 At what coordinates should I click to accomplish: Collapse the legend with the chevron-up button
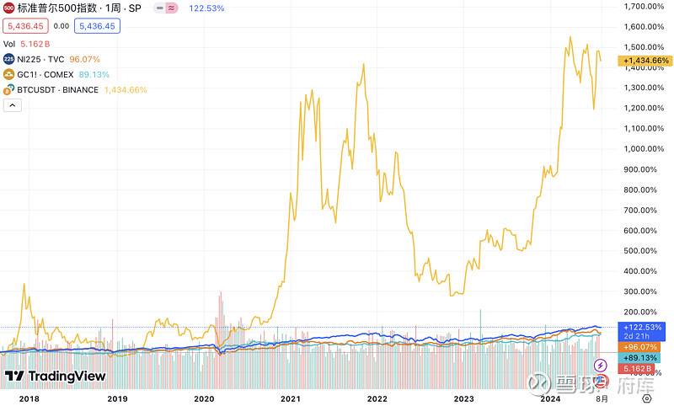click(x=13, y=105)
